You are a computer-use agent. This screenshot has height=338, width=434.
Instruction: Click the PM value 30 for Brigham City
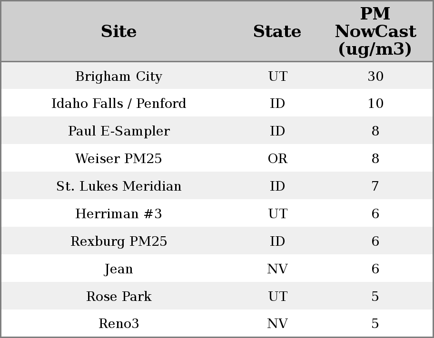point(375,76)
